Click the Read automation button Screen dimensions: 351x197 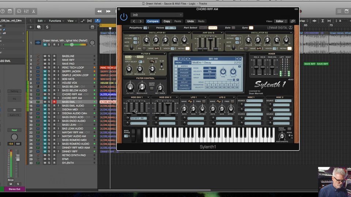[x=14, y=130]
